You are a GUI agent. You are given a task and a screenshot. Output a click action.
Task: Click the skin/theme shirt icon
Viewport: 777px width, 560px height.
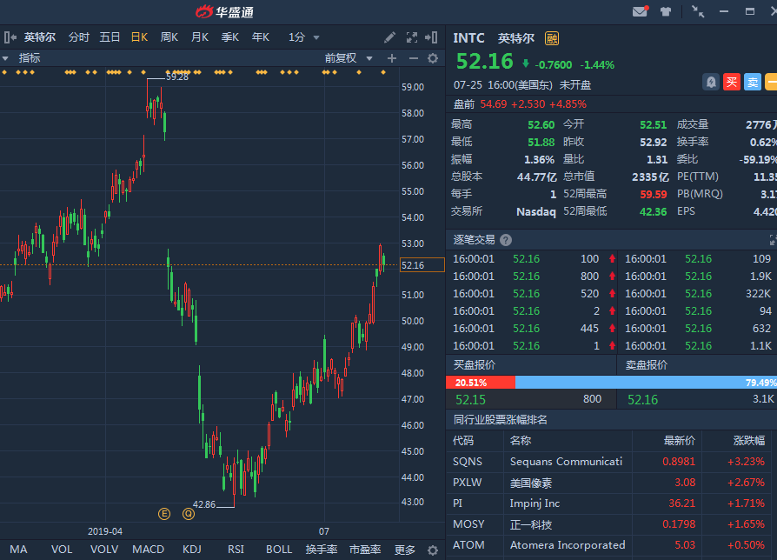click(666, 11)
